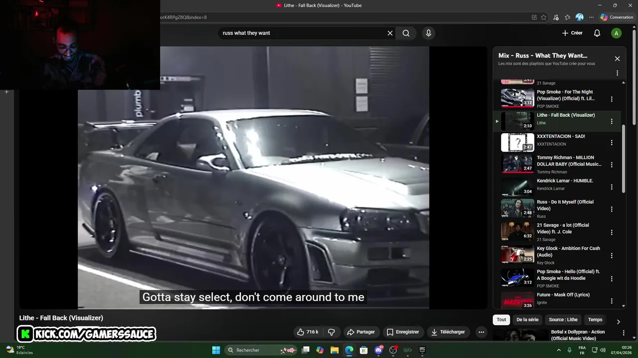Open the account avatar labeled A
The width and height of the screenshot is (638, 358).
pyautogui.click(x=616, y=33)
